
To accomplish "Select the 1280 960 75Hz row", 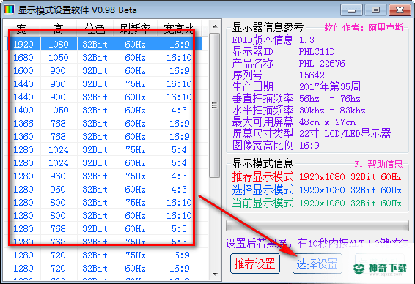I will [x=104, y=176].
